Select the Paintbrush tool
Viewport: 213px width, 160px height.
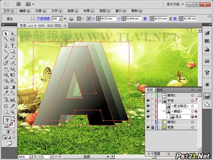point(6,57)
